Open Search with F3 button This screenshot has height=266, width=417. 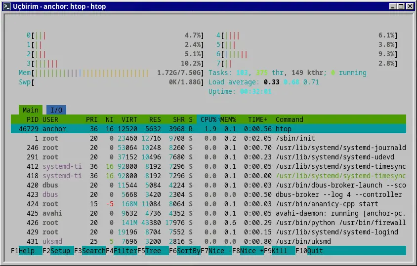click(90, 251)
